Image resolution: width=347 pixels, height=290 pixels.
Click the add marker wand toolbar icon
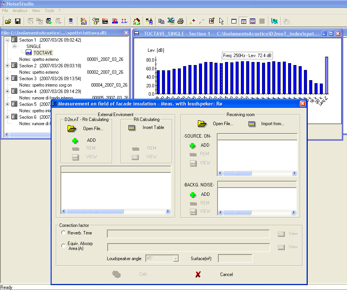193,21
